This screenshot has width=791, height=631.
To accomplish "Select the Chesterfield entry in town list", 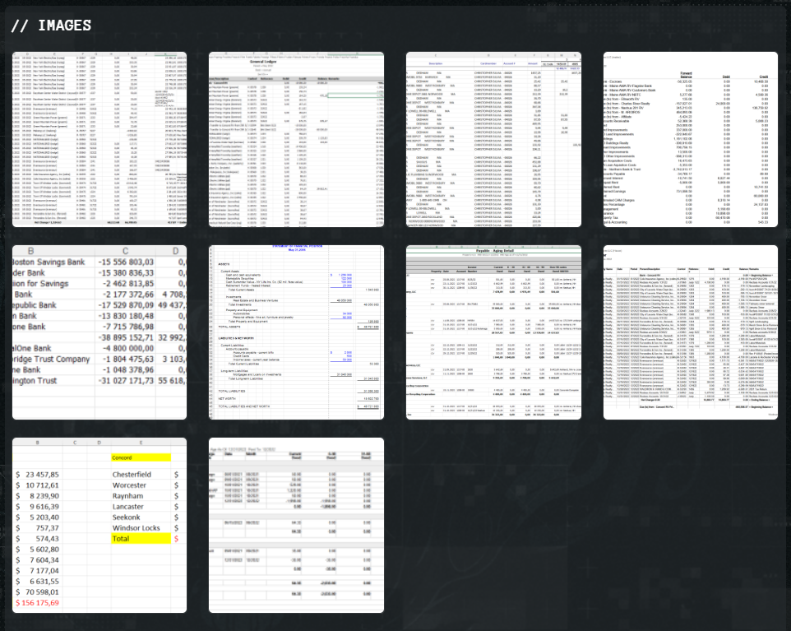I will tap(132, 475).
